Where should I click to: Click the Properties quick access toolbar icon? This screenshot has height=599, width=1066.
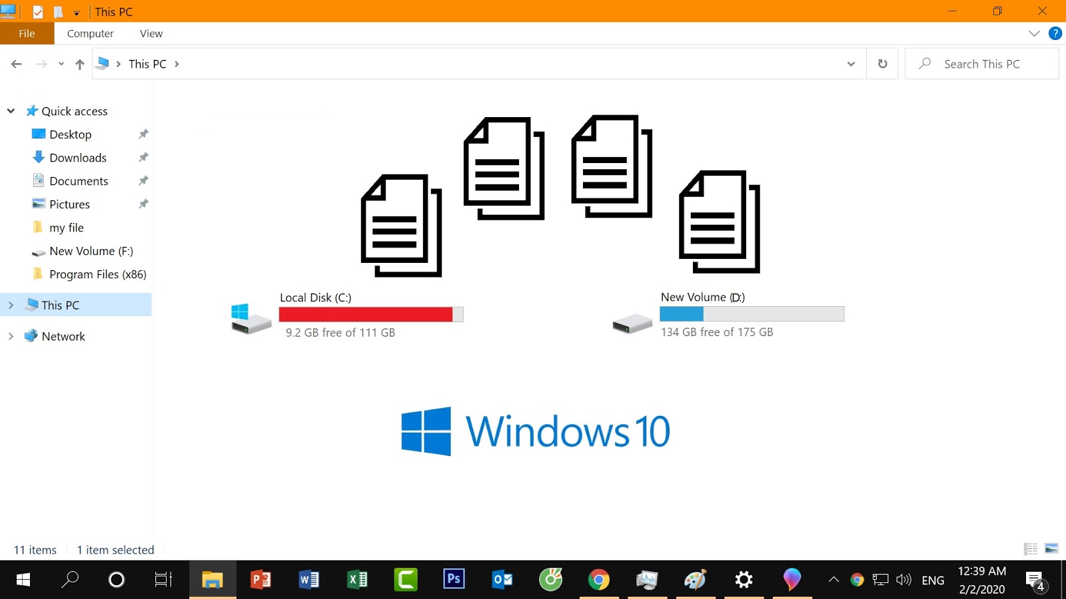tap(38, 11)
